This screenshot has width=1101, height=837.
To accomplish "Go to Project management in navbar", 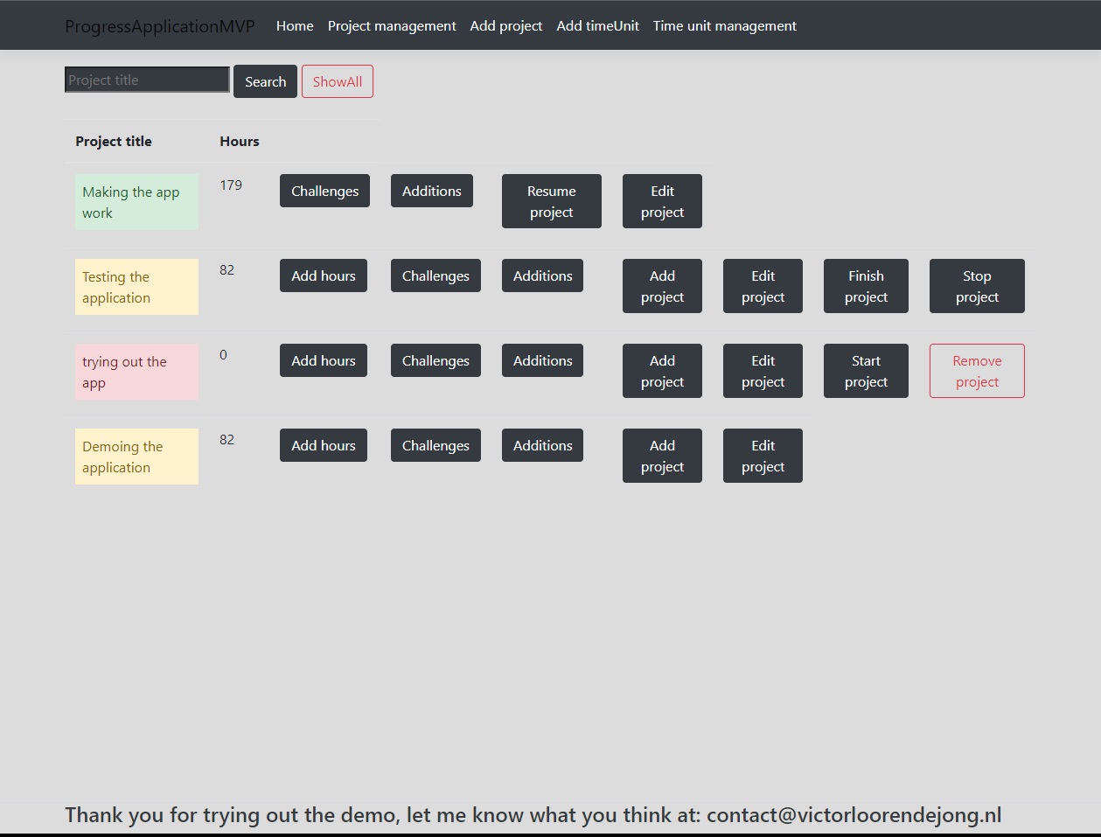I will click(x=392, y=26).
